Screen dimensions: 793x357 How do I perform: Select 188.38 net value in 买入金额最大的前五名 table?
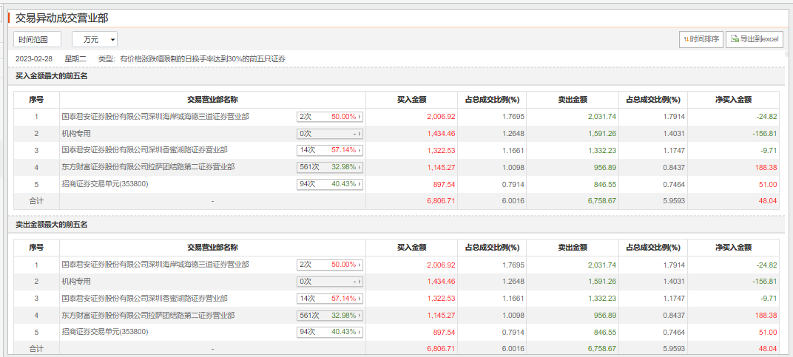(x=766, y=167)
